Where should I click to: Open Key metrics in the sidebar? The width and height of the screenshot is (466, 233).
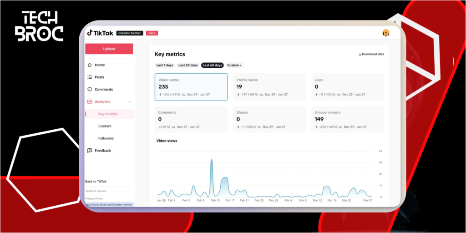110,114
